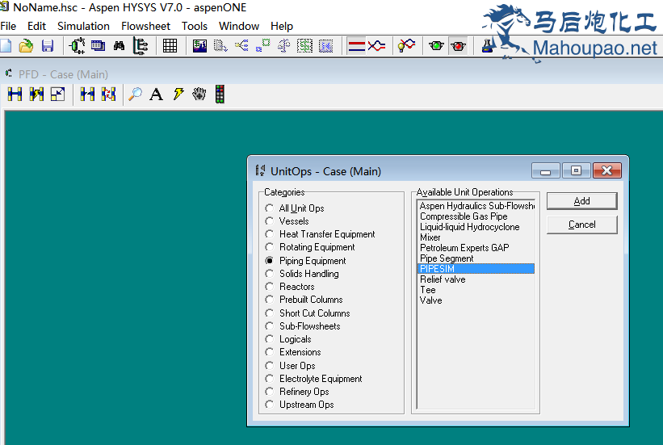663x445 pixels.
Task: Click the grid table icon in the main toolbar
Action: 170,45
